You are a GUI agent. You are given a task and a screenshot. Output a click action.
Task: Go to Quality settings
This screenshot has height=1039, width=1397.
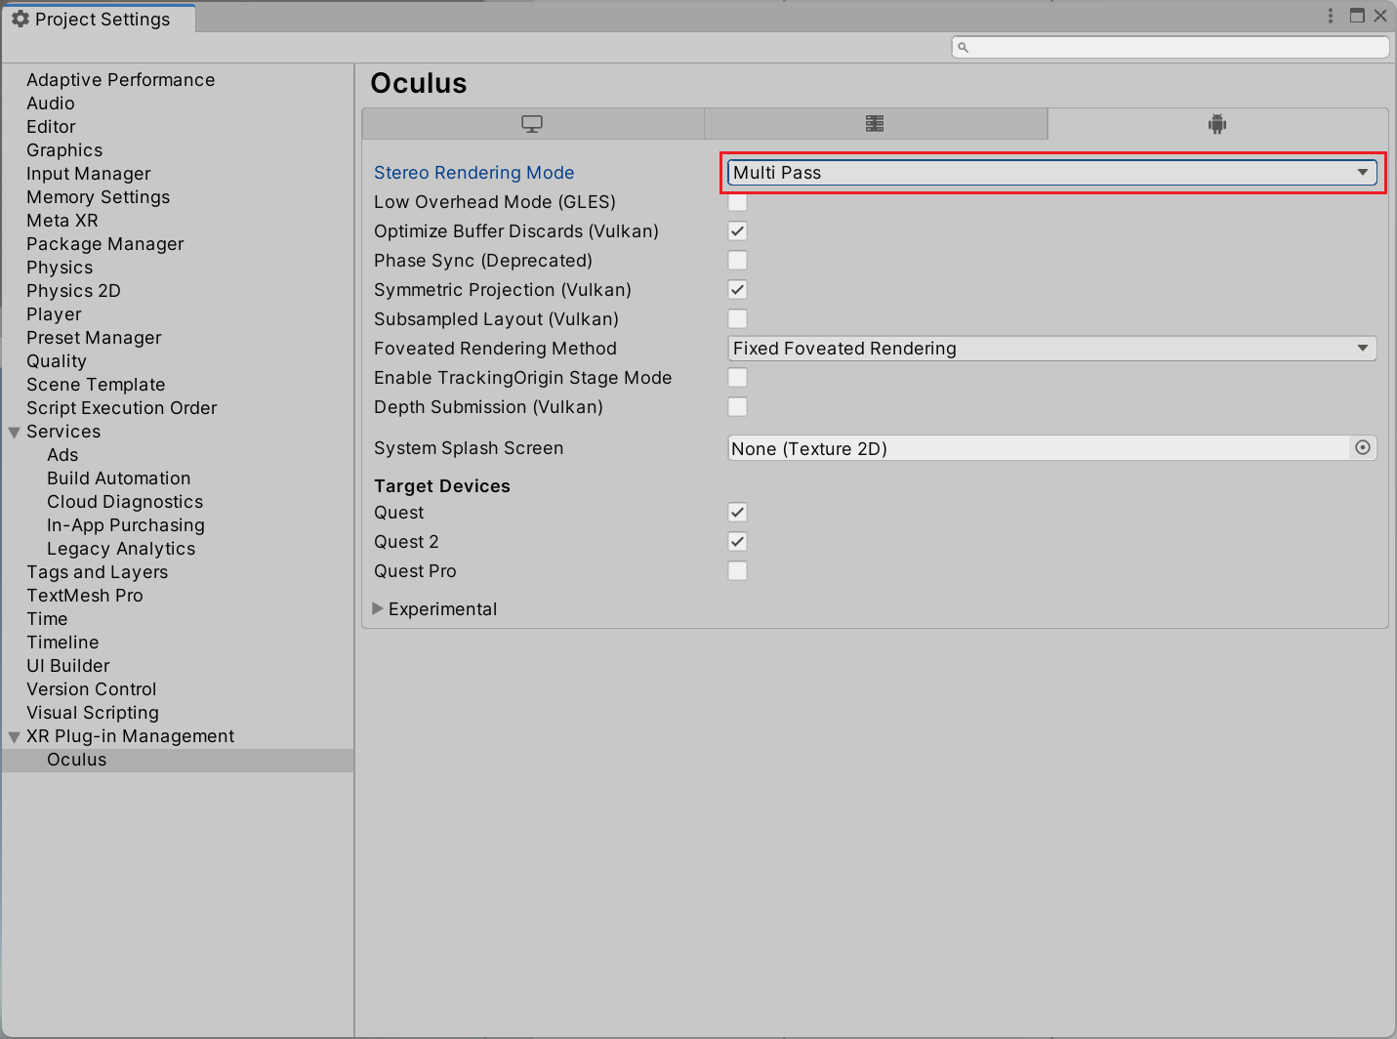tap(57, 361)
